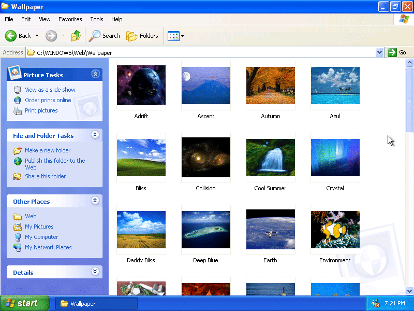The image size is (414, 311).
Task: Open the Tools menu
Action: point(97,19)
